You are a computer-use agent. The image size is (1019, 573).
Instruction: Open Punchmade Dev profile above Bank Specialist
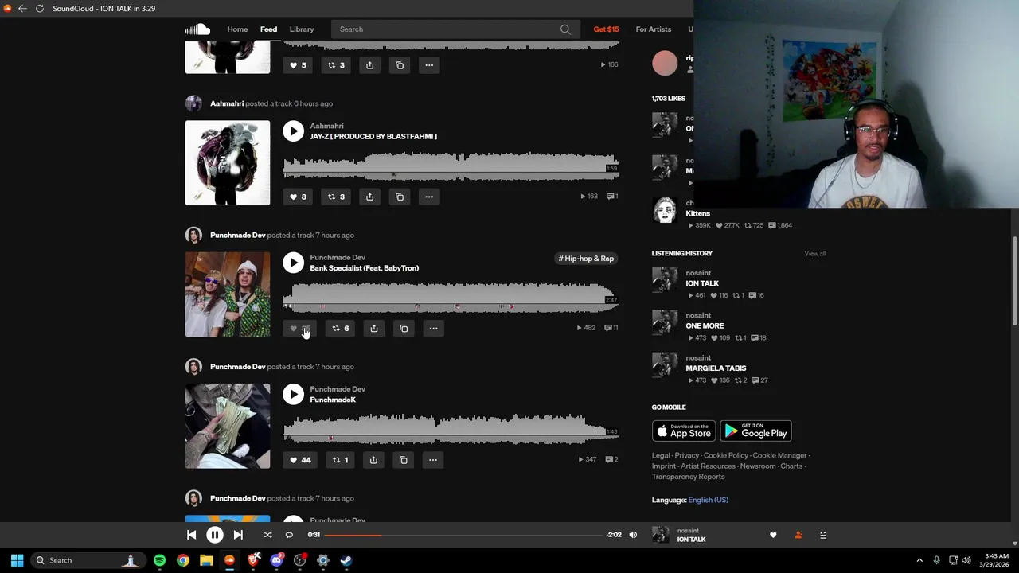pos(237,236)
